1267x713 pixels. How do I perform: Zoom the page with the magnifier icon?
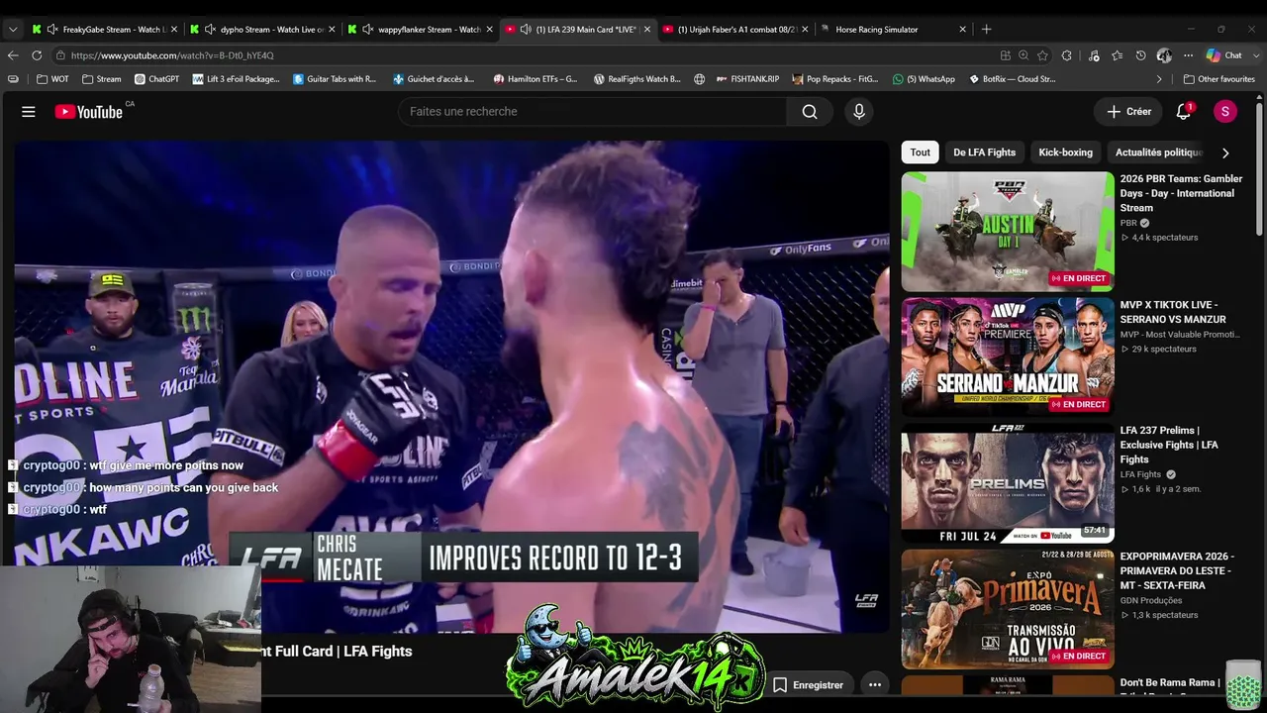pos(1023,55)
